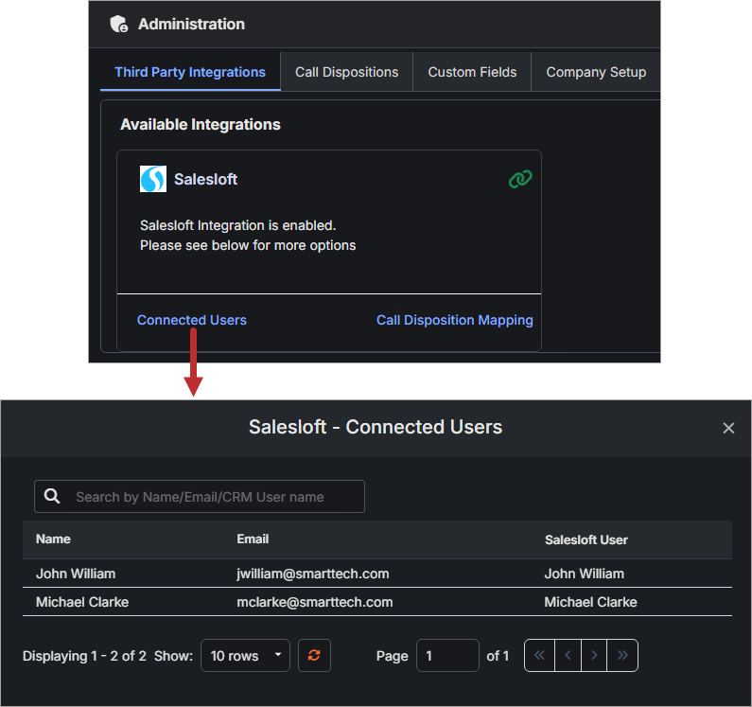Open the Custom Fields tab
This screenshot has height=707, width=752.
(472, 72)
